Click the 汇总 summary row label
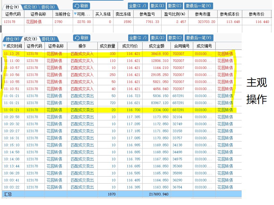The image size is (274, 205). pyautogui.click(x=8, y=194)
